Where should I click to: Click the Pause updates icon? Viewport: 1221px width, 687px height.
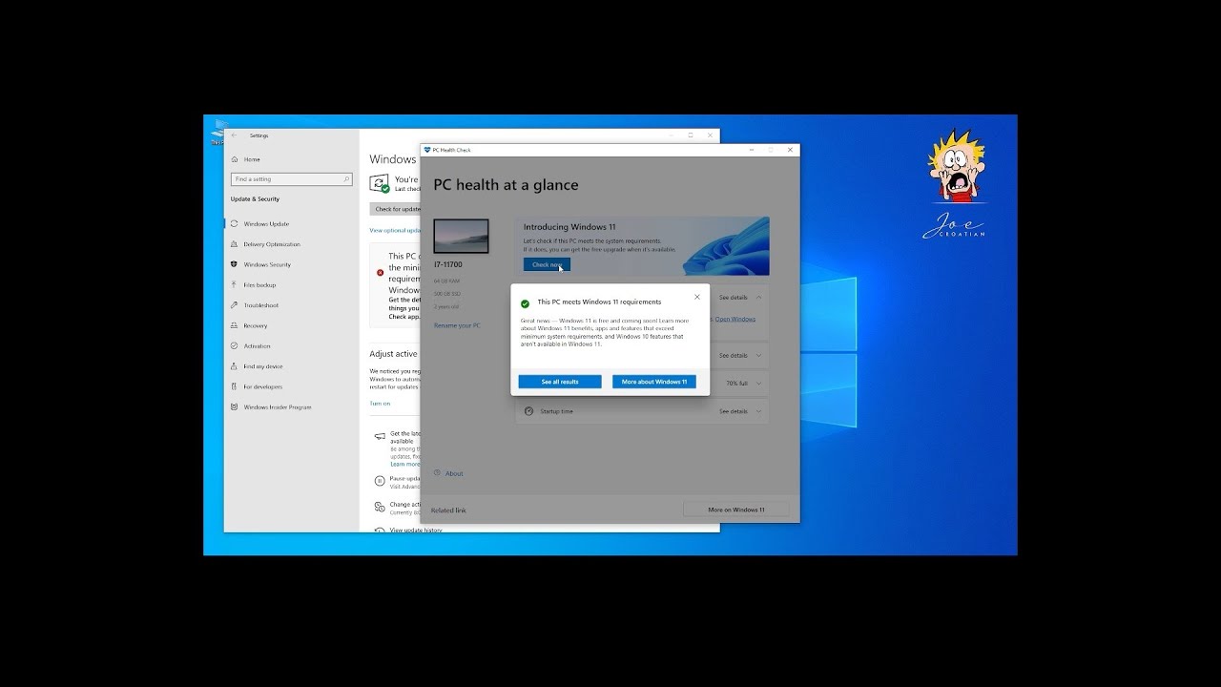[380, 481]
